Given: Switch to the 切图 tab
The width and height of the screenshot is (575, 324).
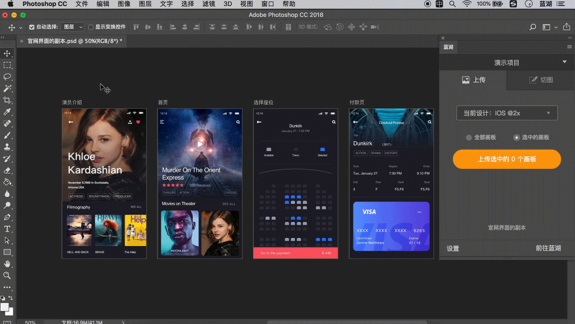Looking at the screenshot, I should [540, 80].
